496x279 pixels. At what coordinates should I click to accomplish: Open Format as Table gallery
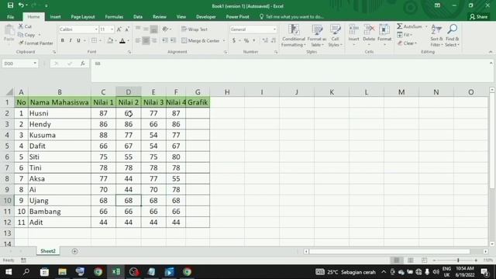[x=317, y=36]
